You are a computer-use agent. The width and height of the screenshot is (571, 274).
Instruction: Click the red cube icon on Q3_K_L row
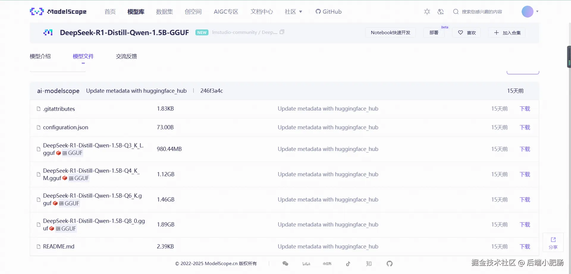59,153
